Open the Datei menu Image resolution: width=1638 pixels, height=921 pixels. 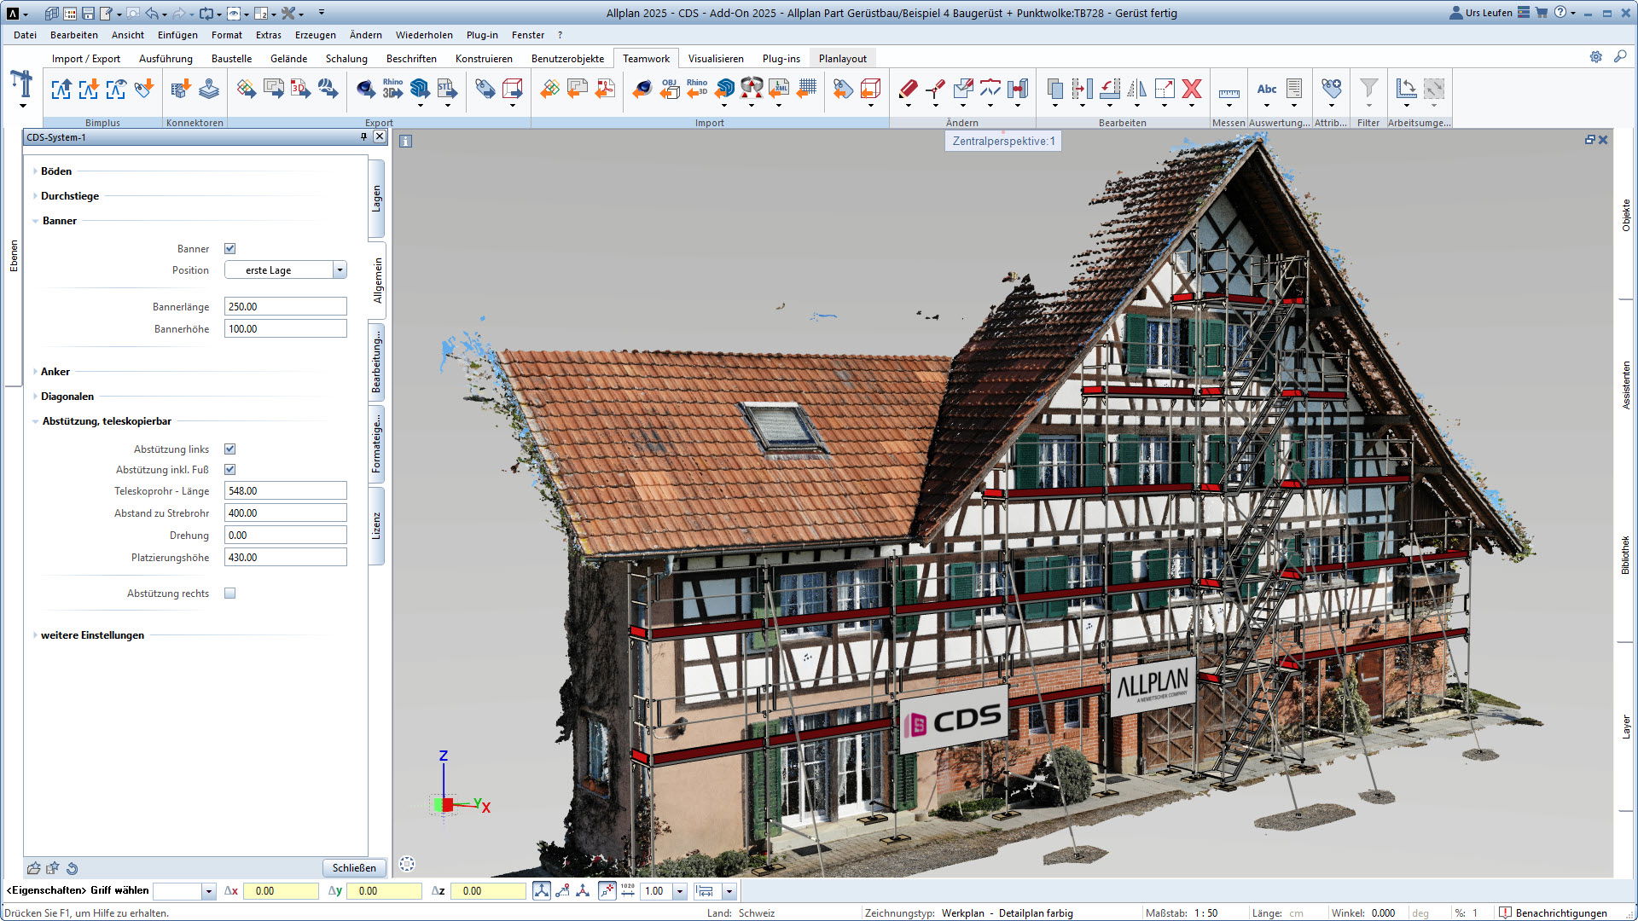(26, 35)
